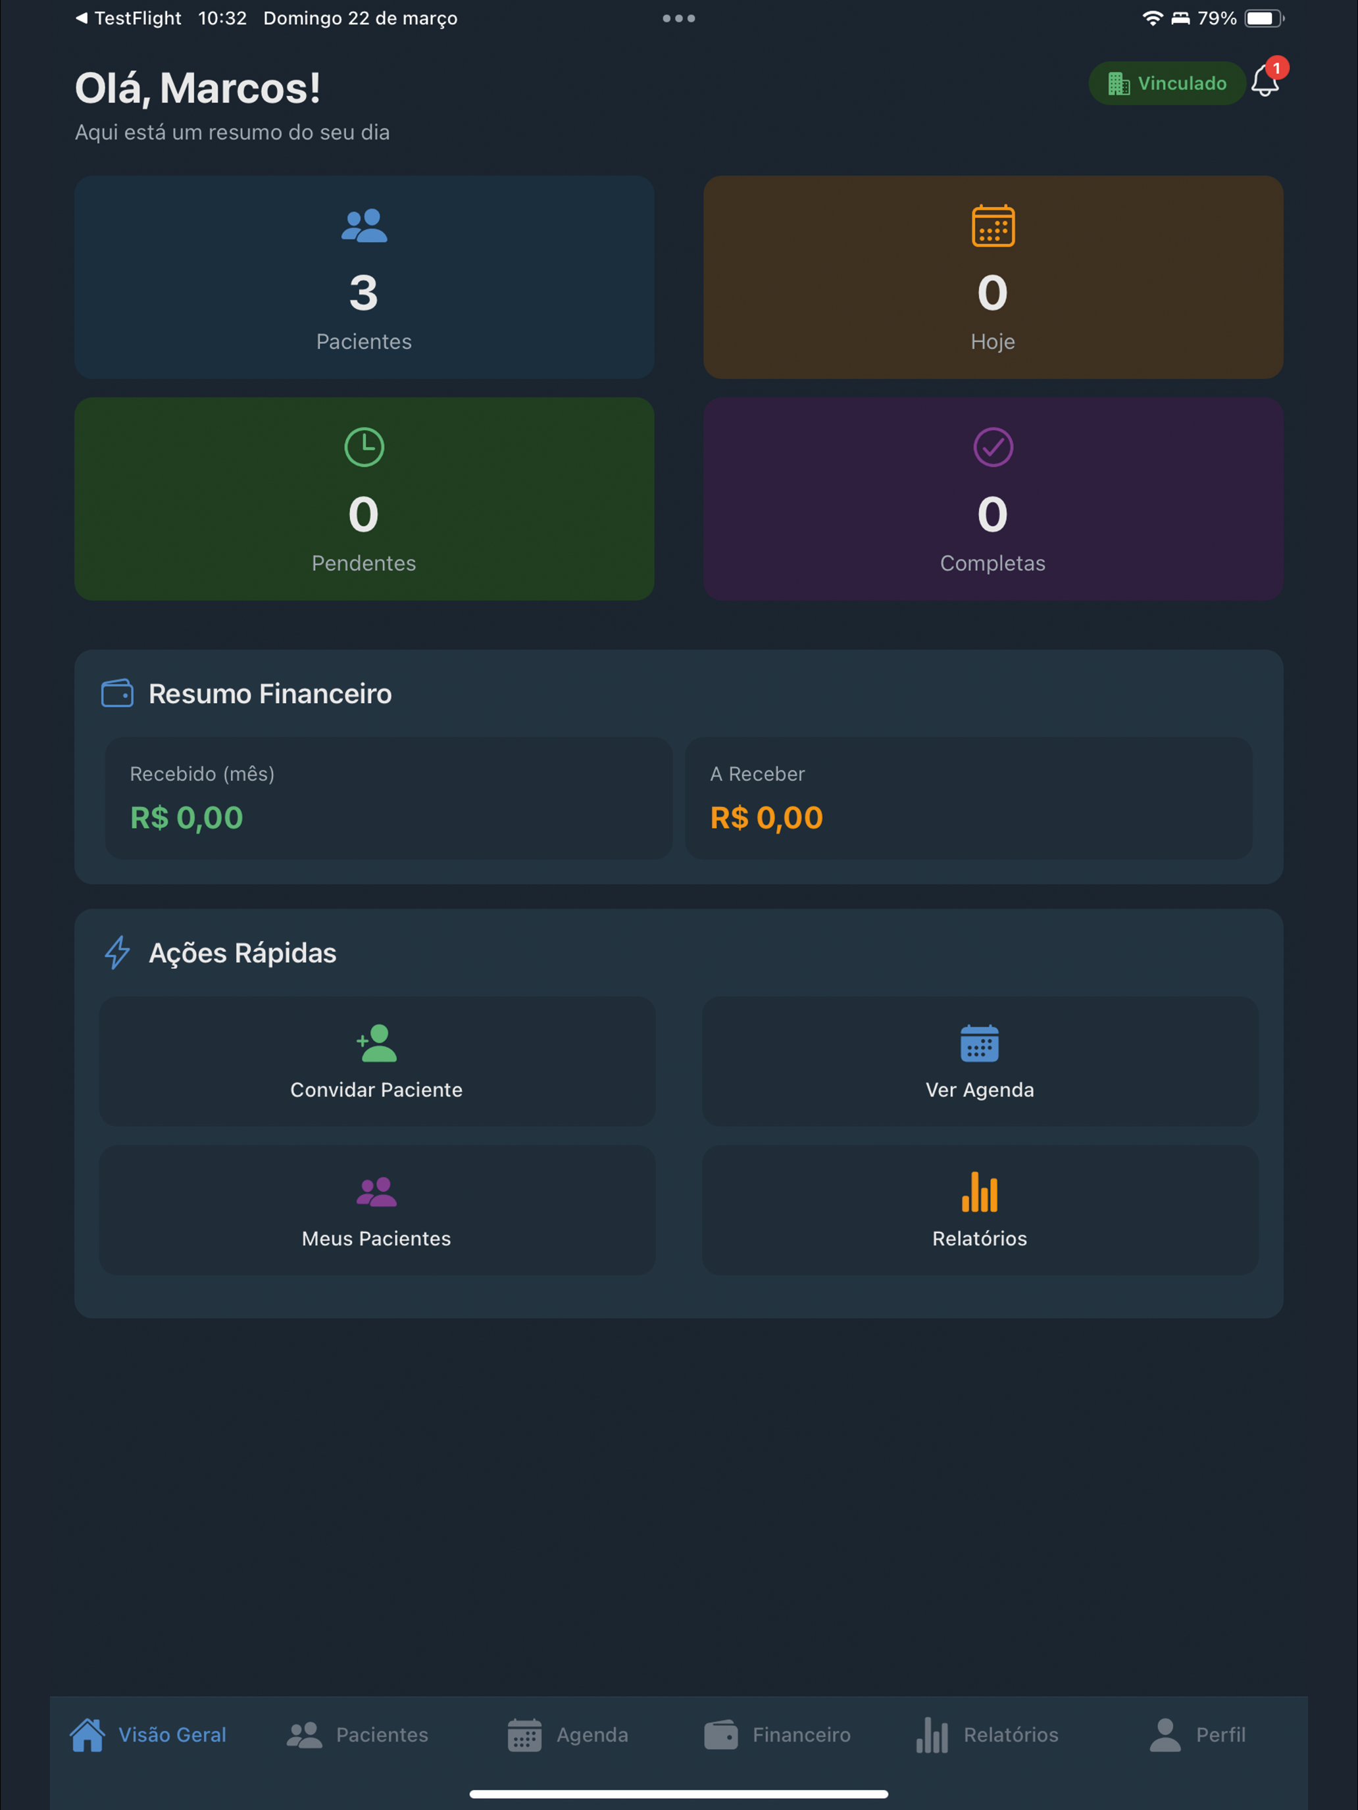Click the clock icon in Pendentes card

pos(365,447)
